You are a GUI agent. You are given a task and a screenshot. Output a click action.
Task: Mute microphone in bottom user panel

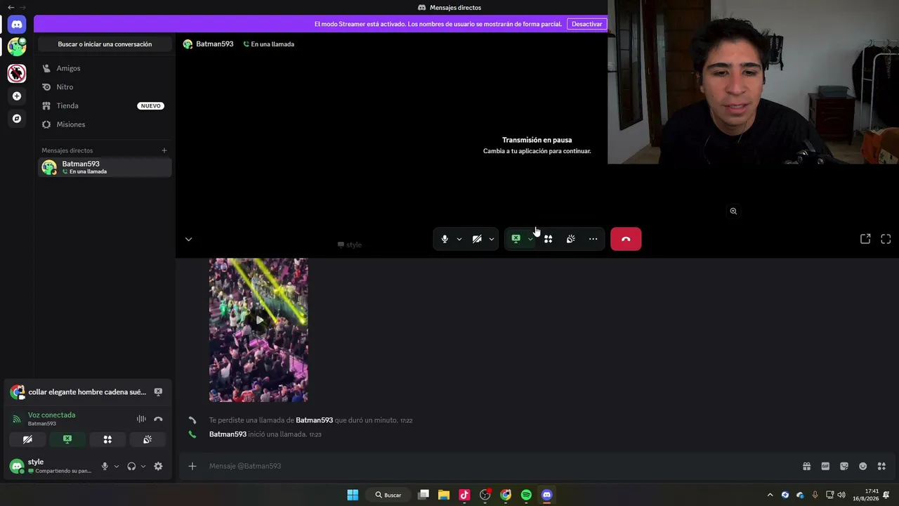105,466
